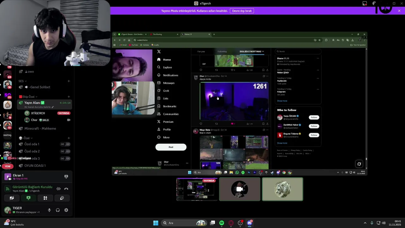This screenshot has height=228, width=405.
Task: Open Chor account menu dots at bottom
Action: (187, 163)
